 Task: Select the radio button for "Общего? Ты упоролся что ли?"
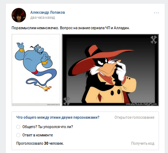[18, 127]
